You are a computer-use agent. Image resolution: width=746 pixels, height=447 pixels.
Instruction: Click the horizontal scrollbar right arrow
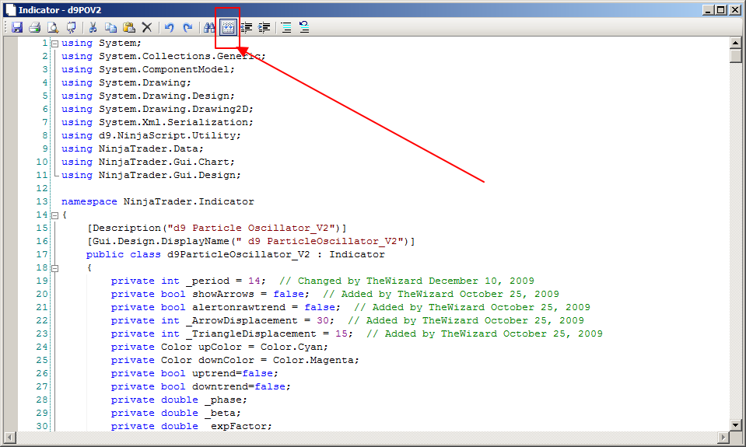click(x=723, y=437)
